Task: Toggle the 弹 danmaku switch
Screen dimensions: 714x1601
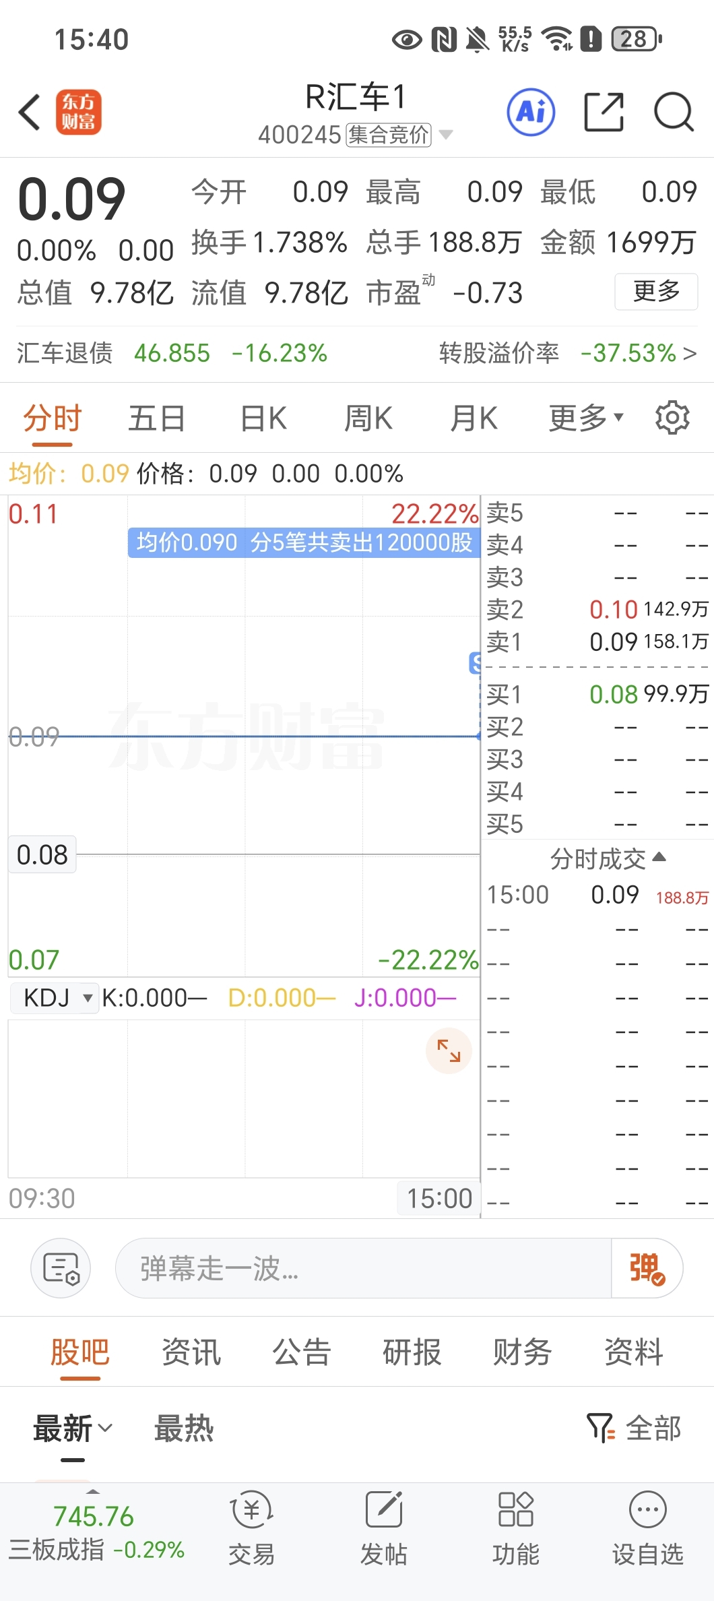Action: coord(647,1268)
